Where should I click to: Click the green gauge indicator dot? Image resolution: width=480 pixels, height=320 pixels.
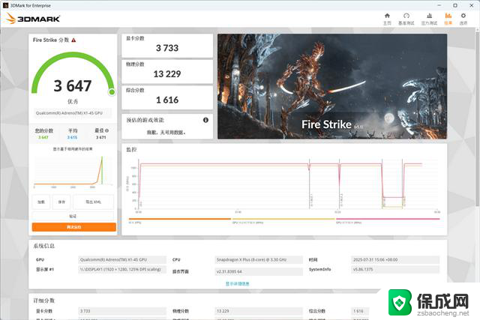click(x=112, y=91)
